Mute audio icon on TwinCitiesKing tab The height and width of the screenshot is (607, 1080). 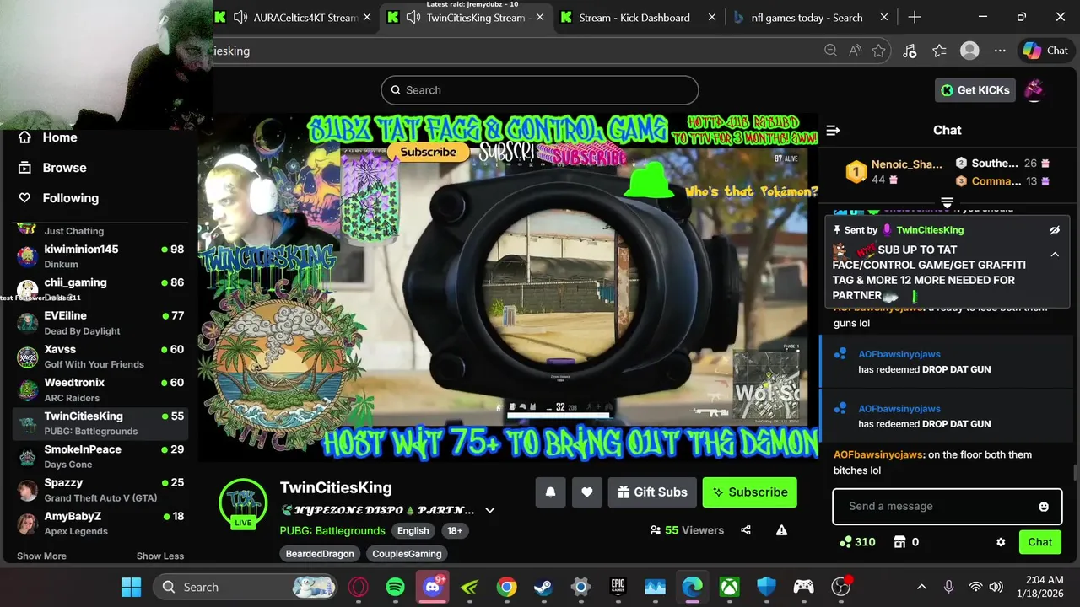click(x=414, y=17)
